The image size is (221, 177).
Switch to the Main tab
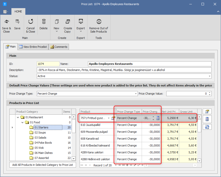[x=11, y=47]
